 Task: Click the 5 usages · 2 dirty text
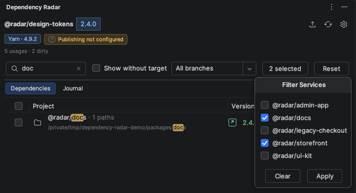26,51
